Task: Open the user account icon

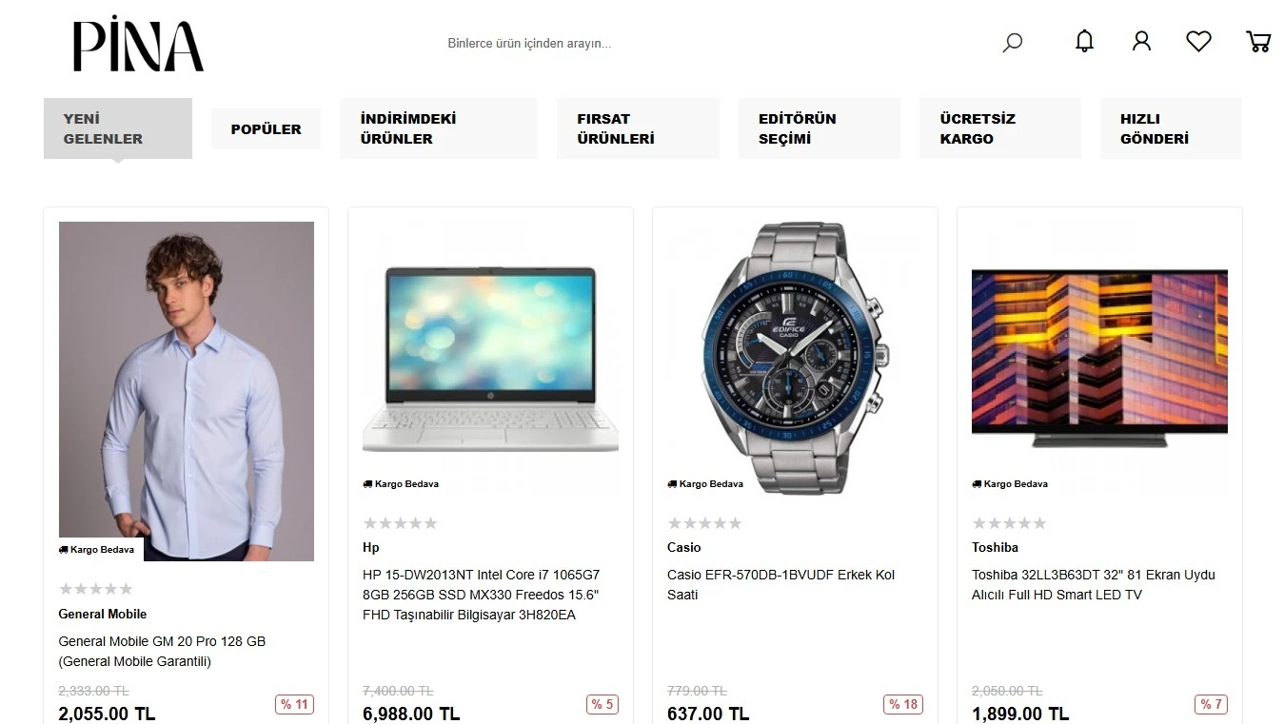Action: tap(1141, 41)
